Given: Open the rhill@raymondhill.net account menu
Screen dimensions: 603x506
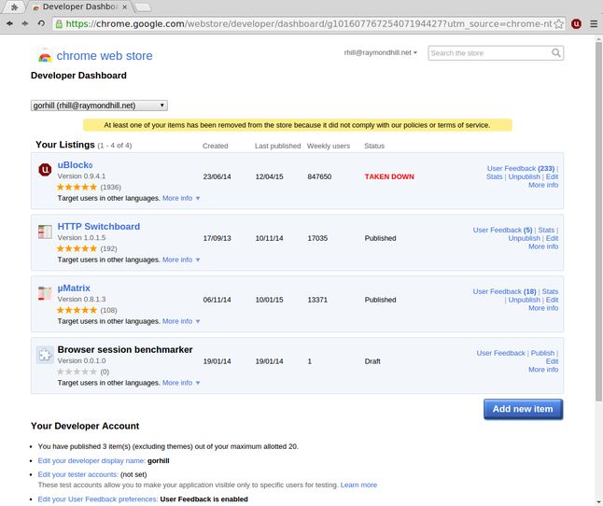Looking at the screenshot, I should coord(380,52).
